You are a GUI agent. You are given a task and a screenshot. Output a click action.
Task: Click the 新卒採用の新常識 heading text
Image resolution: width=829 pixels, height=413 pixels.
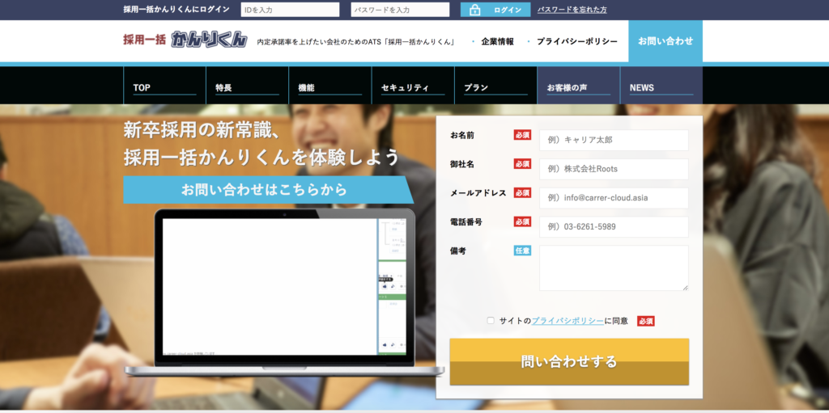click(201, 130)
